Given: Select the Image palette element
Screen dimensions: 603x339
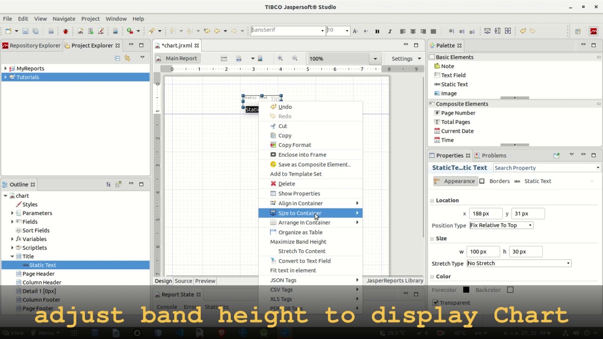Looking at the screenshot, I should tap(445, 93).
